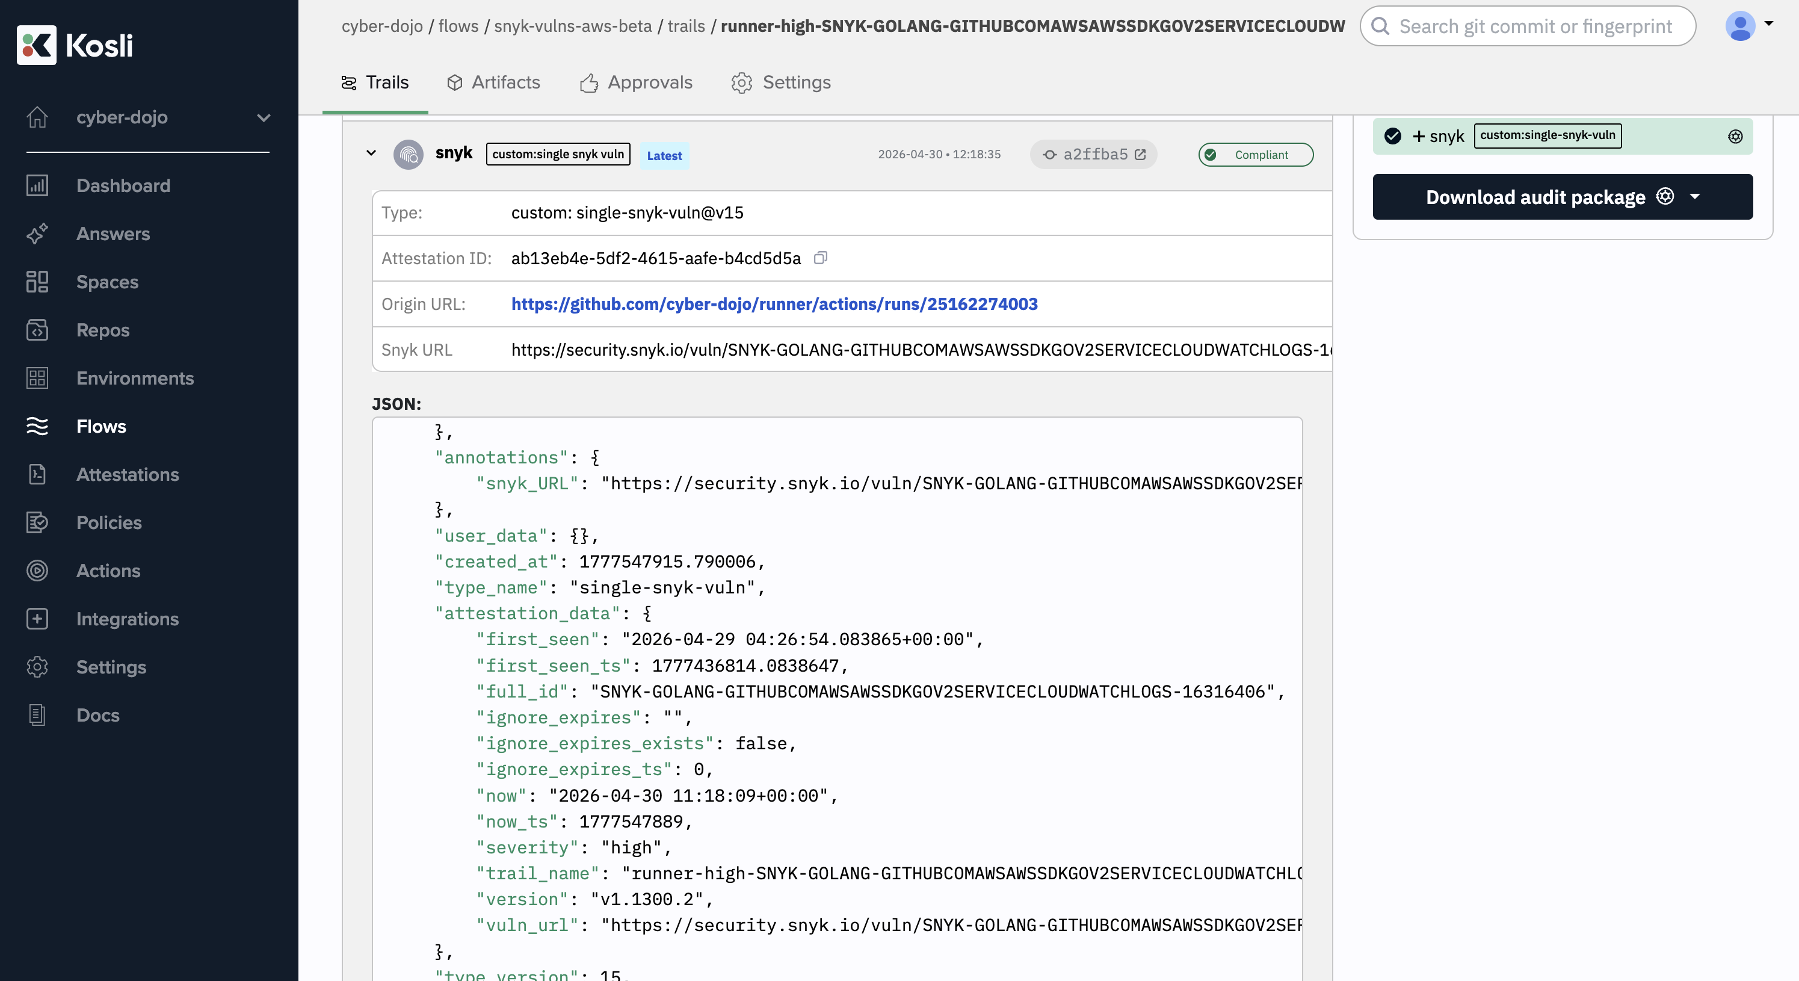Open the Spaces sidebar icon
1799x981 pixels.
38,282
